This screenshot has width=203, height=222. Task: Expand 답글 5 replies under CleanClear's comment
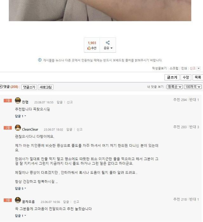(20, 189)
